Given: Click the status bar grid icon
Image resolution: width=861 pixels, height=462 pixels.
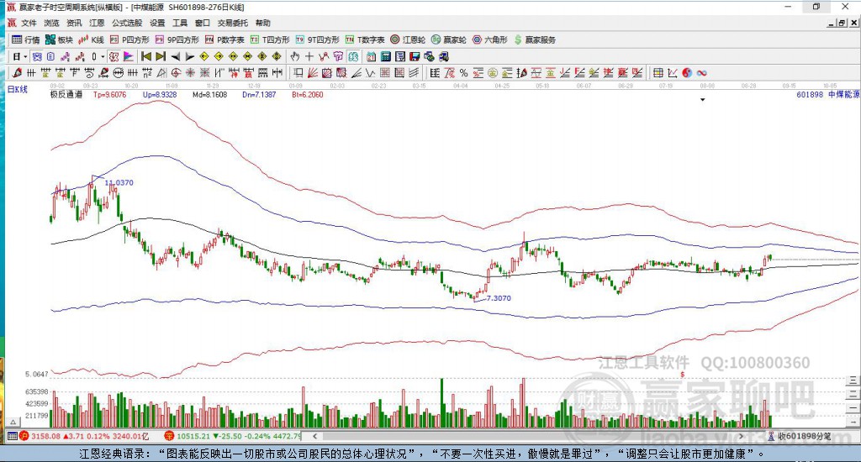Looking at the screenshot, I should (x=12, y=436).
